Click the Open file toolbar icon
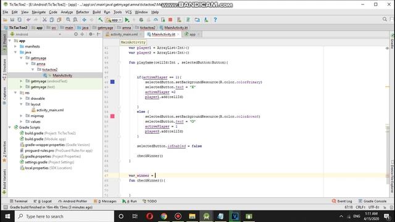 pos(5,20)
